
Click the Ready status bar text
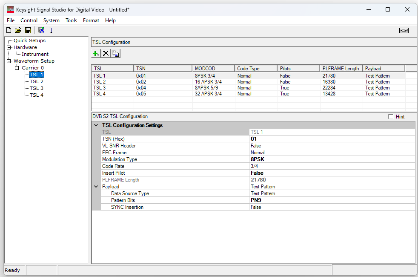click(x=12, y=270)
